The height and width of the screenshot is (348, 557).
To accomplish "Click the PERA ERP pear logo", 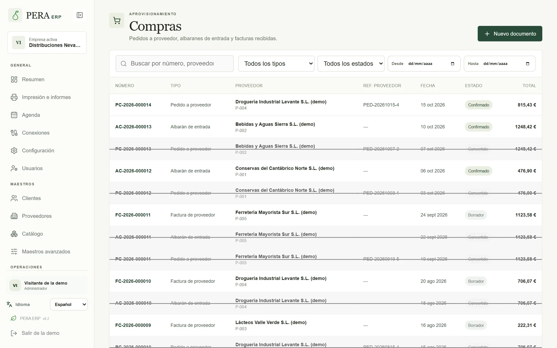I will [x=15, y=15].
